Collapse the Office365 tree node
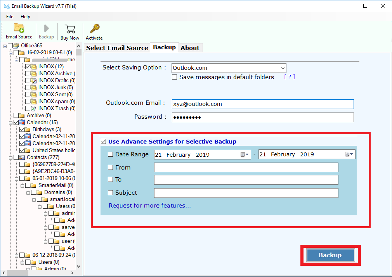This screenshot has height=277, width=392. point(5,46)
